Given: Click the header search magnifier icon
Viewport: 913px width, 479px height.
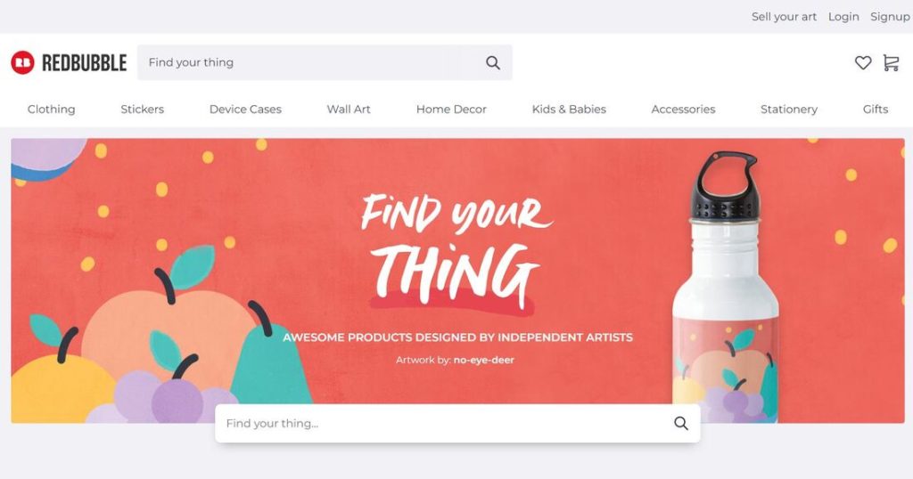Looking at the screenshot, I should (492, 63).
